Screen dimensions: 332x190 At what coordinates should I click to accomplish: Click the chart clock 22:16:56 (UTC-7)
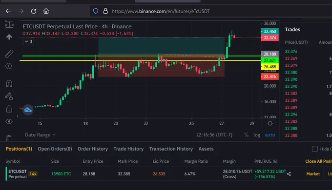pyautogui.click(x=214, y=135)
